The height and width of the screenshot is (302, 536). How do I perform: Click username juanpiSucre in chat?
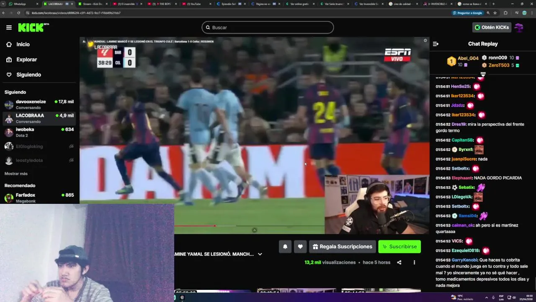464,159
